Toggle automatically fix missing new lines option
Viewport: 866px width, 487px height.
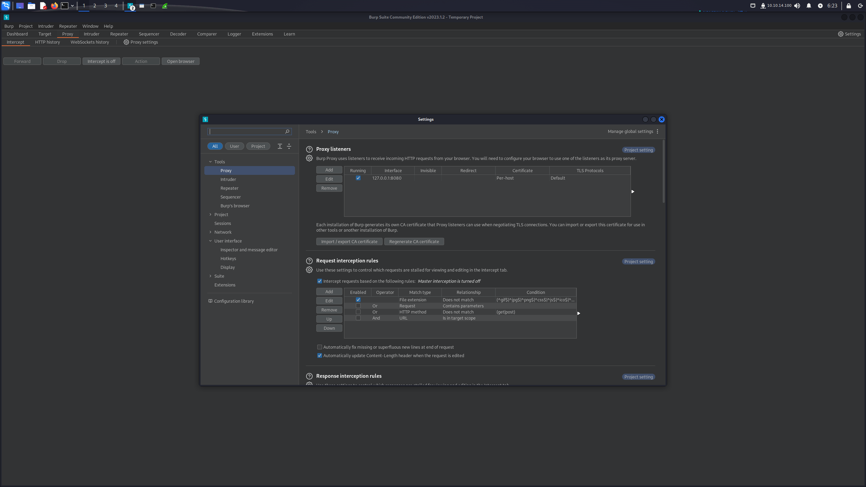click(x=319, y=347)
